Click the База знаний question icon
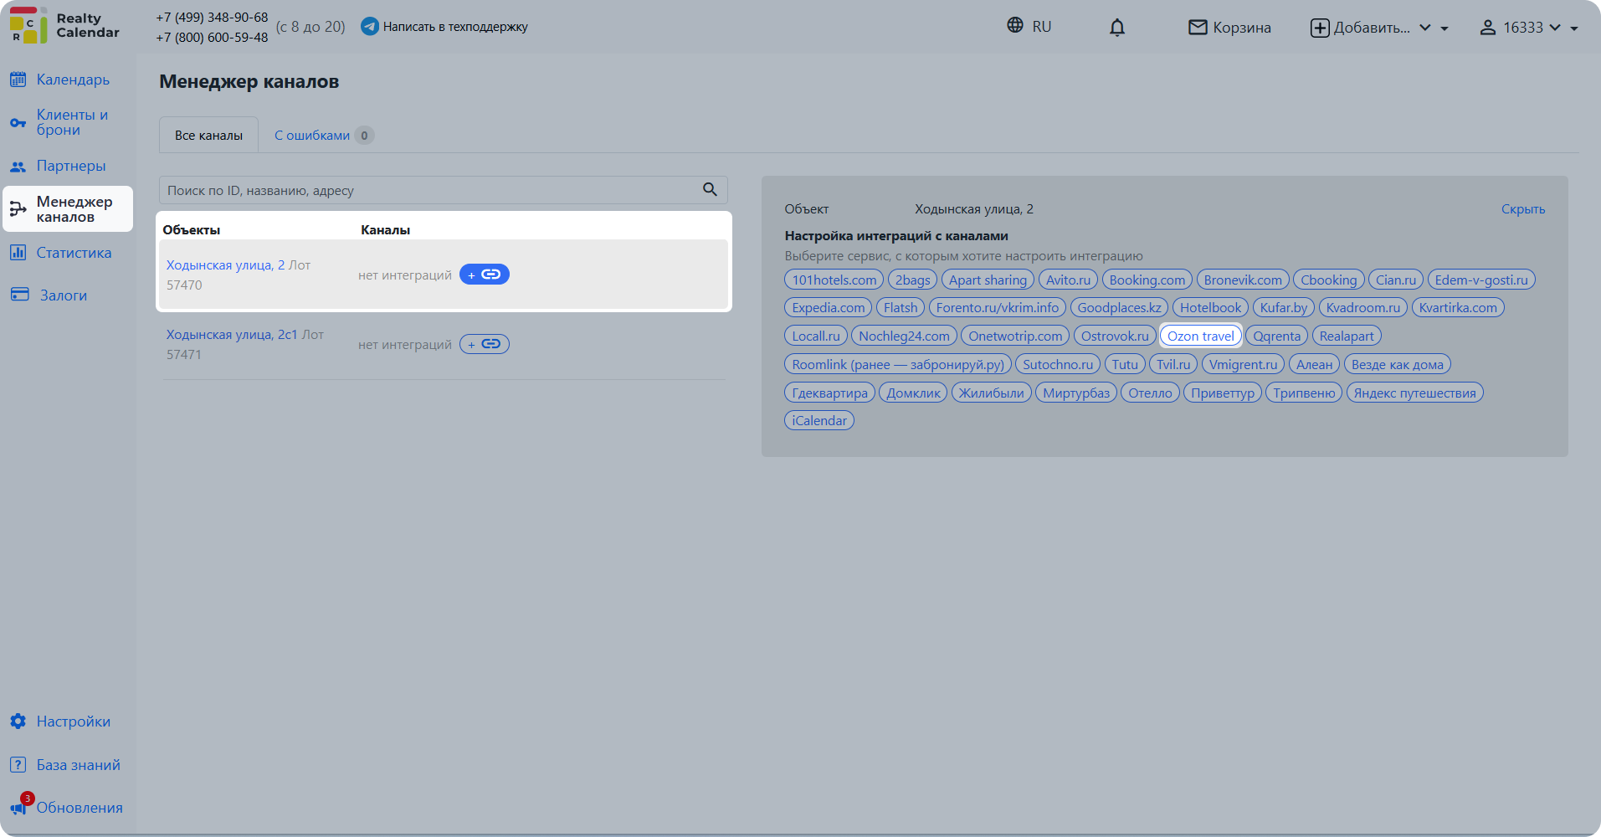 tap(18, 765)
